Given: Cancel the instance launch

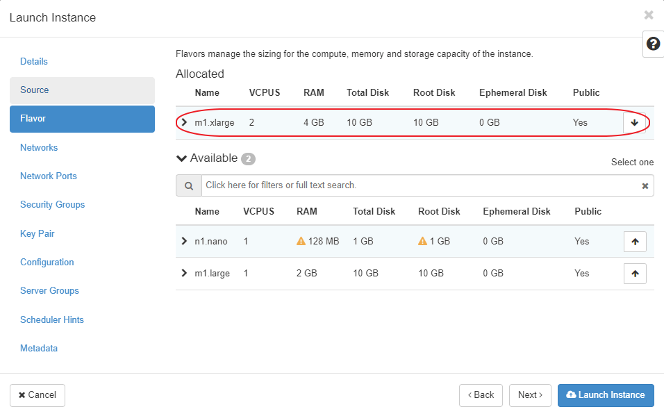Looking at the screenshot, I should [x=38, y=395].
